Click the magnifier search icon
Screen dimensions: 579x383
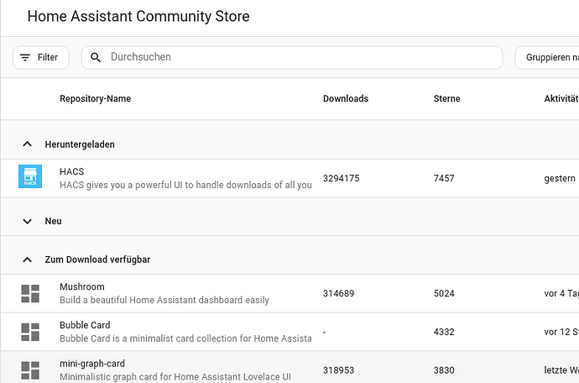tap(96, 57)
